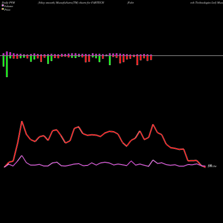Select the Volume legend label
The width and height of the screenshot is (223, 223).
[x=8, y=6]
